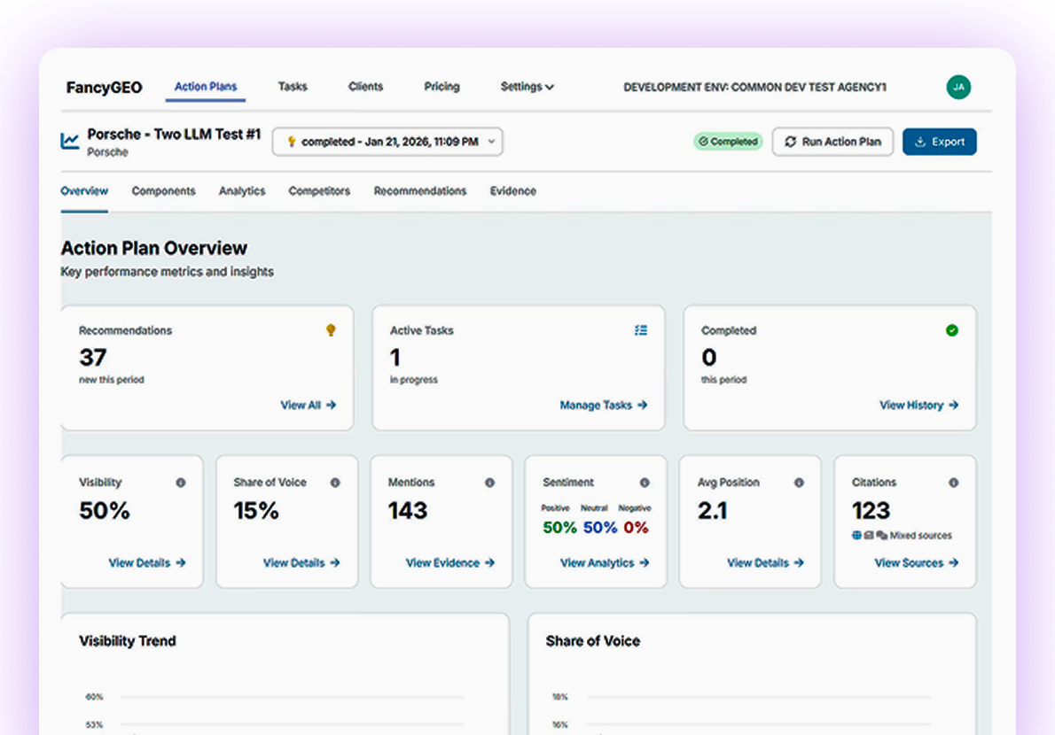Click the info icon on the Citations card
The height and width of the screenshot is (735, 1055).
coord(953,483)
